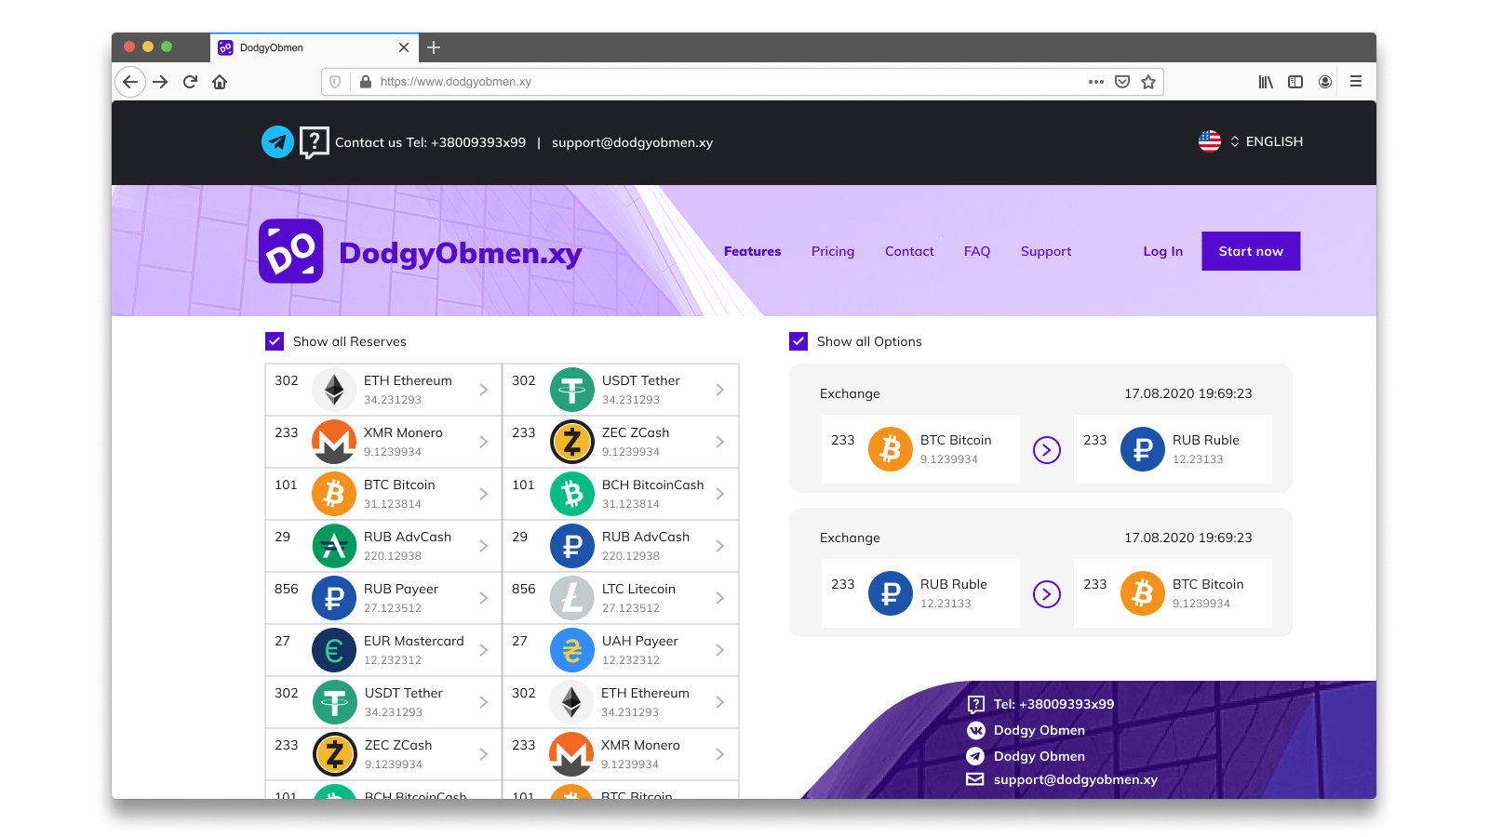This screenshot has height=837, width=1489.
Task: Go forward with the browser forward arrow
Action: coord(160,82)
